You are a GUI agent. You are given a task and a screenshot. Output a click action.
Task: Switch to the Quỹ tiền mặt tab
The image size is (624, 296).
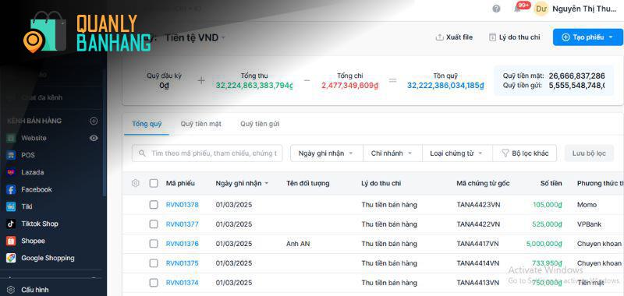click(200, 124)
